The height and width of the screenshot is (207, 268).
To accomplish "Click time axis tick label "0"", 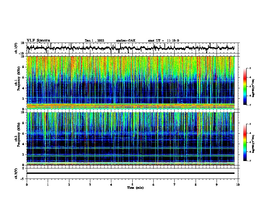I will (x=27, y=185).
